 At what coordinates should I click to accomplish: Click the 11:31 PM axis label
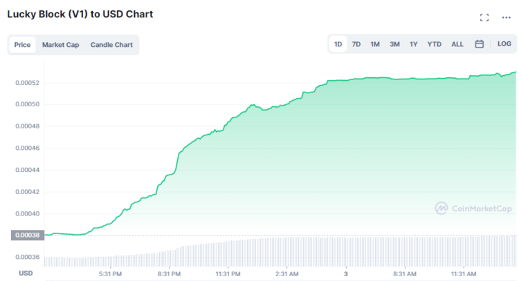pyautogui.click(x=228, y=274)
